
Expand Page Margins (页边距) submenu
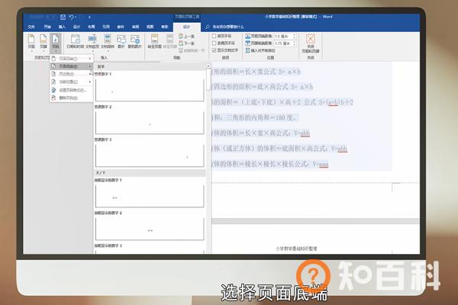point(71,74)
